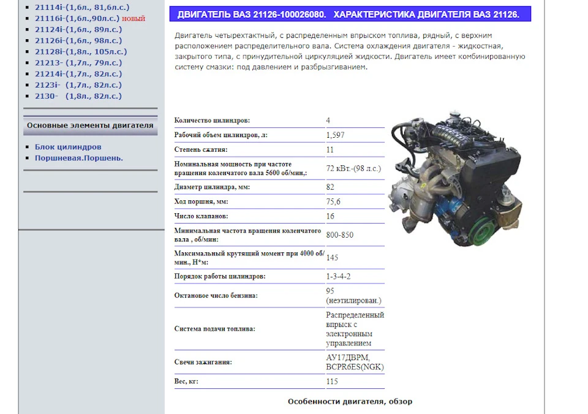Click the weight value 115
588x414 pixels.
(332, 382)
